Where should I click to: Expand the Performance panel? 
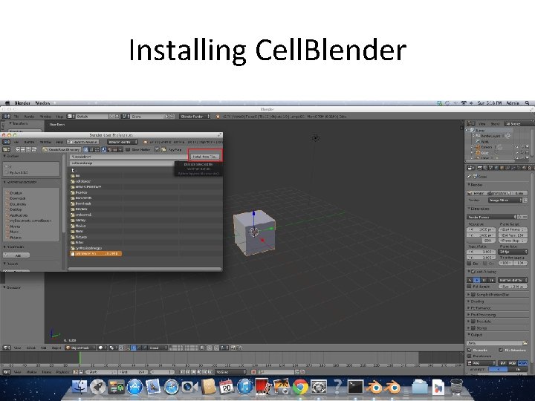pos(469,308)
